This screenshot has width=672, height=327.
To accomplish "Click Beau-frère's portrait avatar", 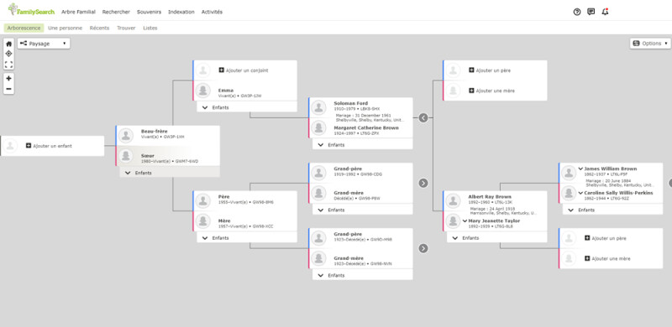I will [125, 135].
